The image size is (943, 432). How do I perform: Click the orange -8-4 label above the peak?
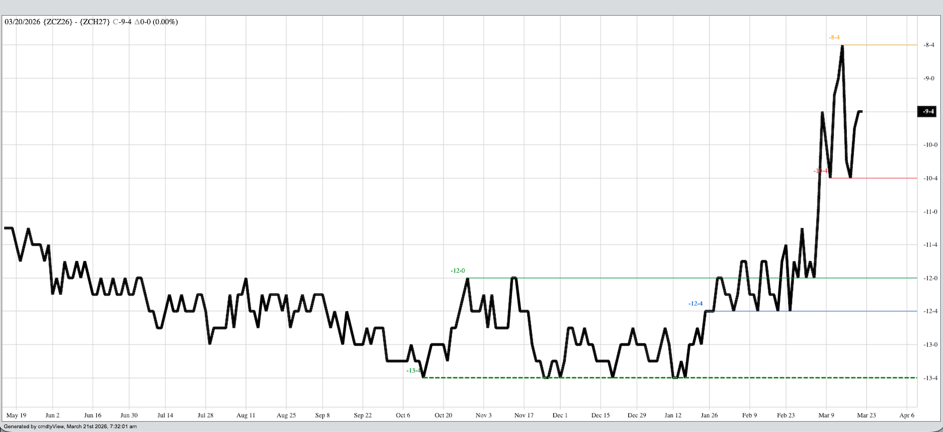point(834,37)
